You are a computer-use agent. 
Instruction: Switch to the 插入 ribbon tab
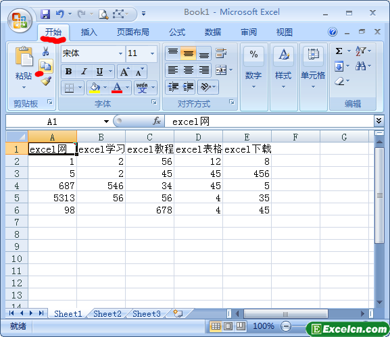pyautogui.click(x=89, y=32)
